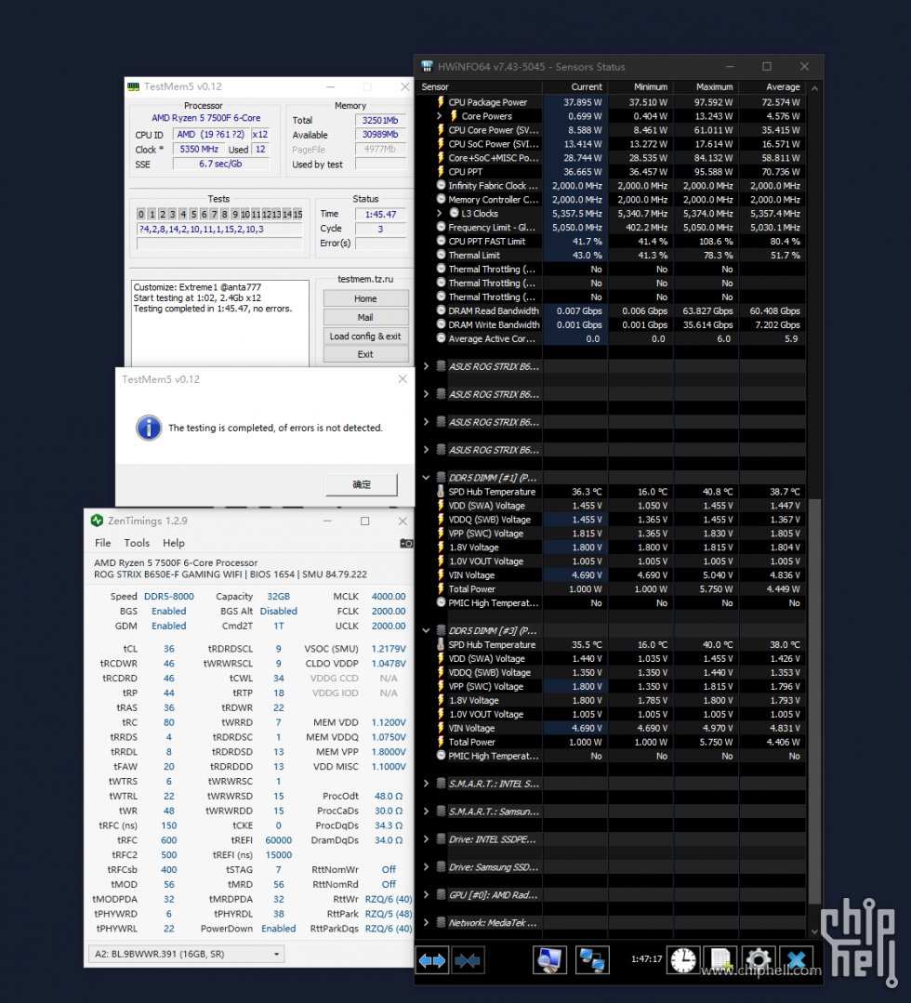Click the icon beside CPU PPT FAST Limit
This screenshot has width=911, height=1003.
point(441,241)
